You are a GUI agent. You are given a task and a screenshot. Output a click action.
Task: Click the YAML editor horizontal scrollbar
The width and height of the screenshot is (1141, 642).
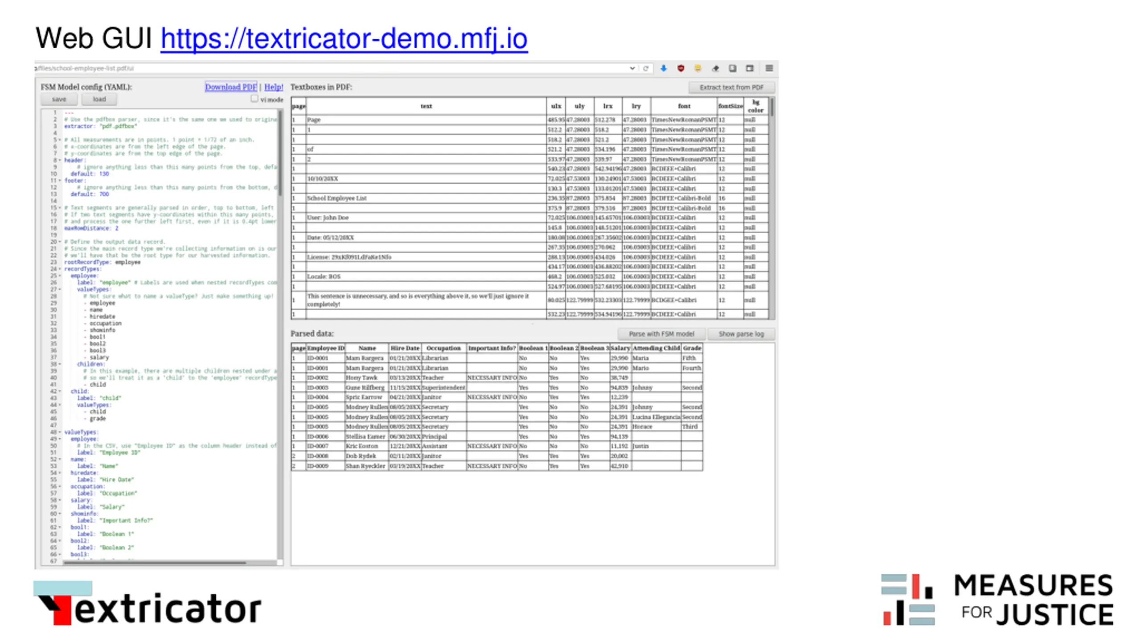(x=155, y=563)
